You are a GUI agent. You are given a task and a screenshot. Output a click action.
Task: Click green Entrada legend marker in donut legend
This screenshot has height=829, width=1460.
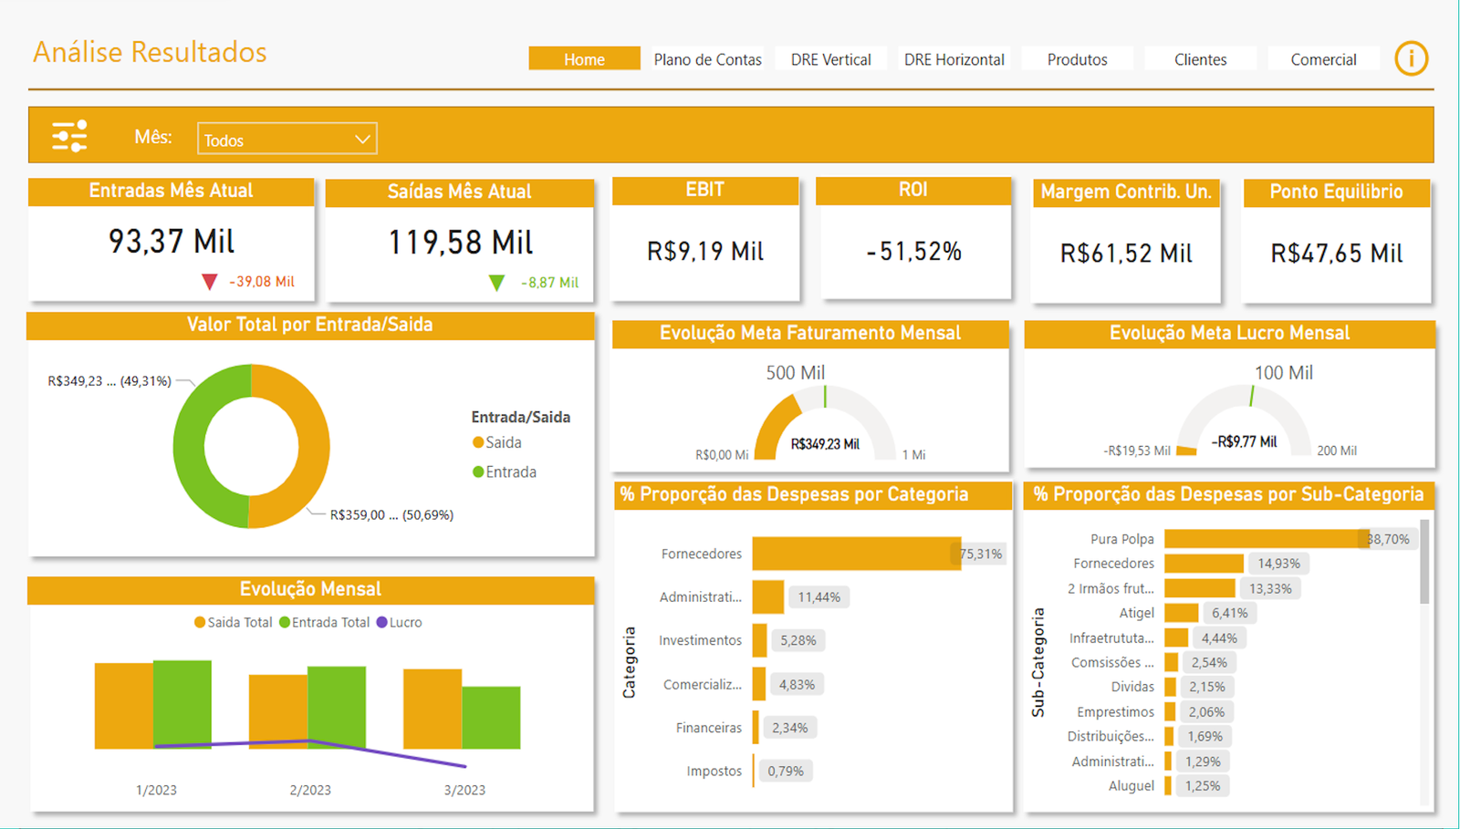tap(477, 471)
